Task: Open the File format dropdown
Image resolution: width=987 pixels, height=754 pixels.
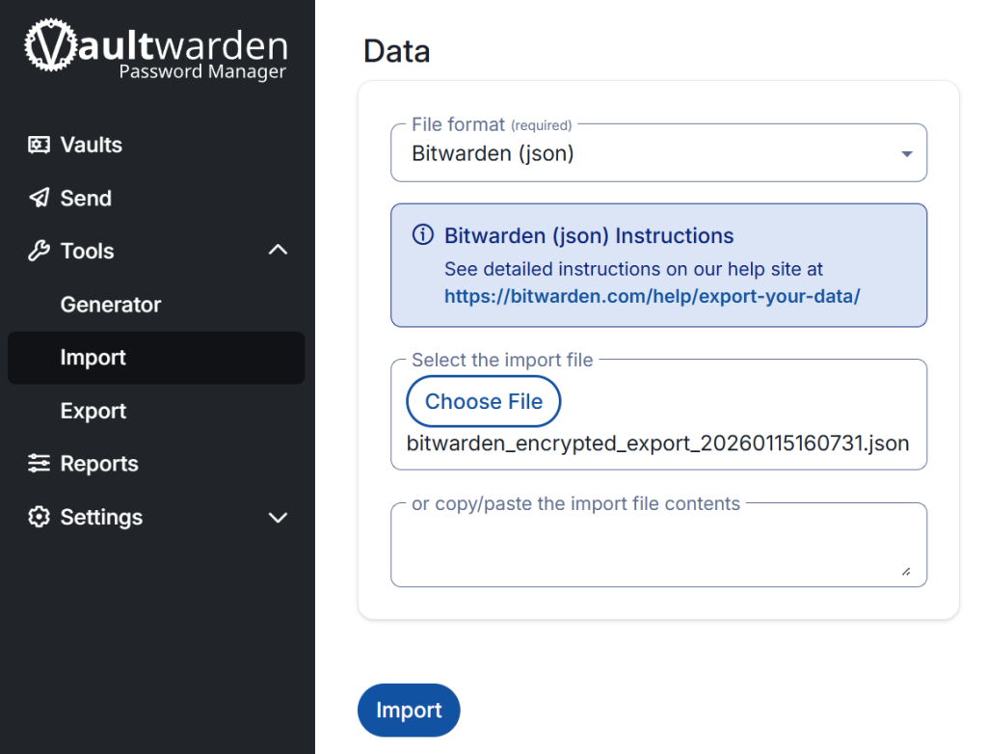Action: 658,152
